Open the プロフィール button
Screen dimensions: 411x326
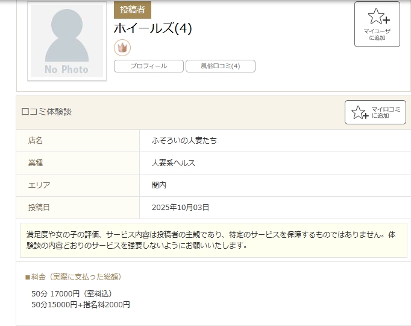149,66
